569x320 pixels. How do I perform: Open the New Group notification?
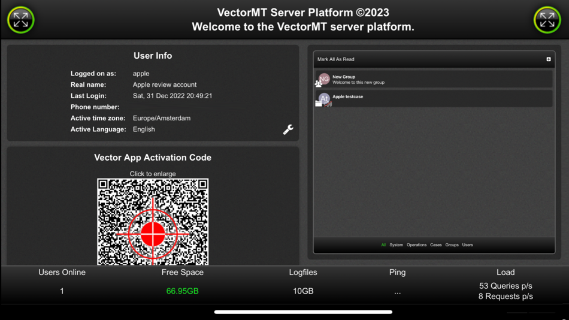[x=434, y=79]
